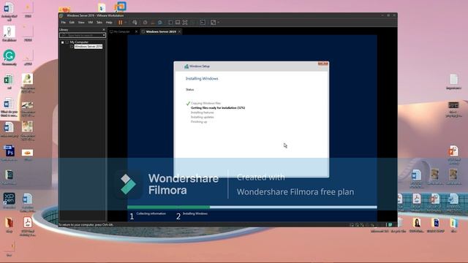
Task: Open the power options dropdown arrow
Action: point(126,23)
